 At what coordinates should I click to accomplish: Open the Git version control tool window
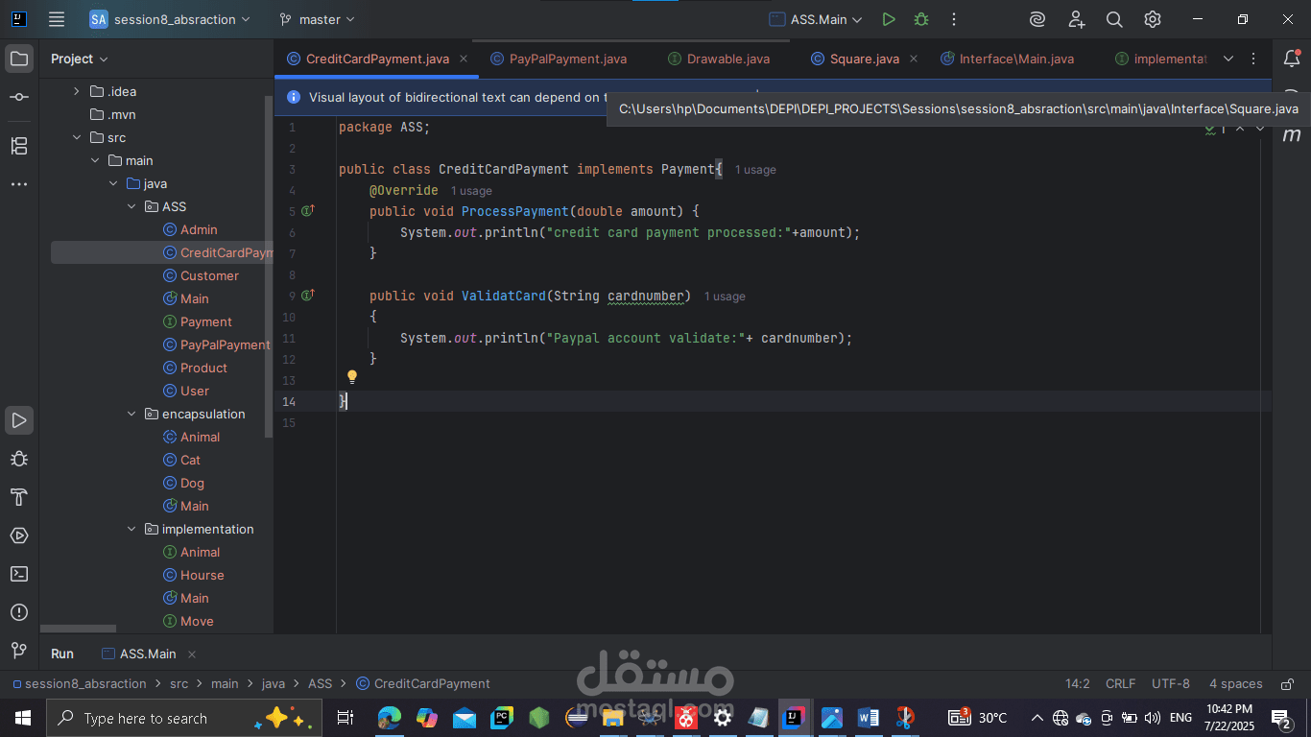pyautogui.click(x=19, y=651)
